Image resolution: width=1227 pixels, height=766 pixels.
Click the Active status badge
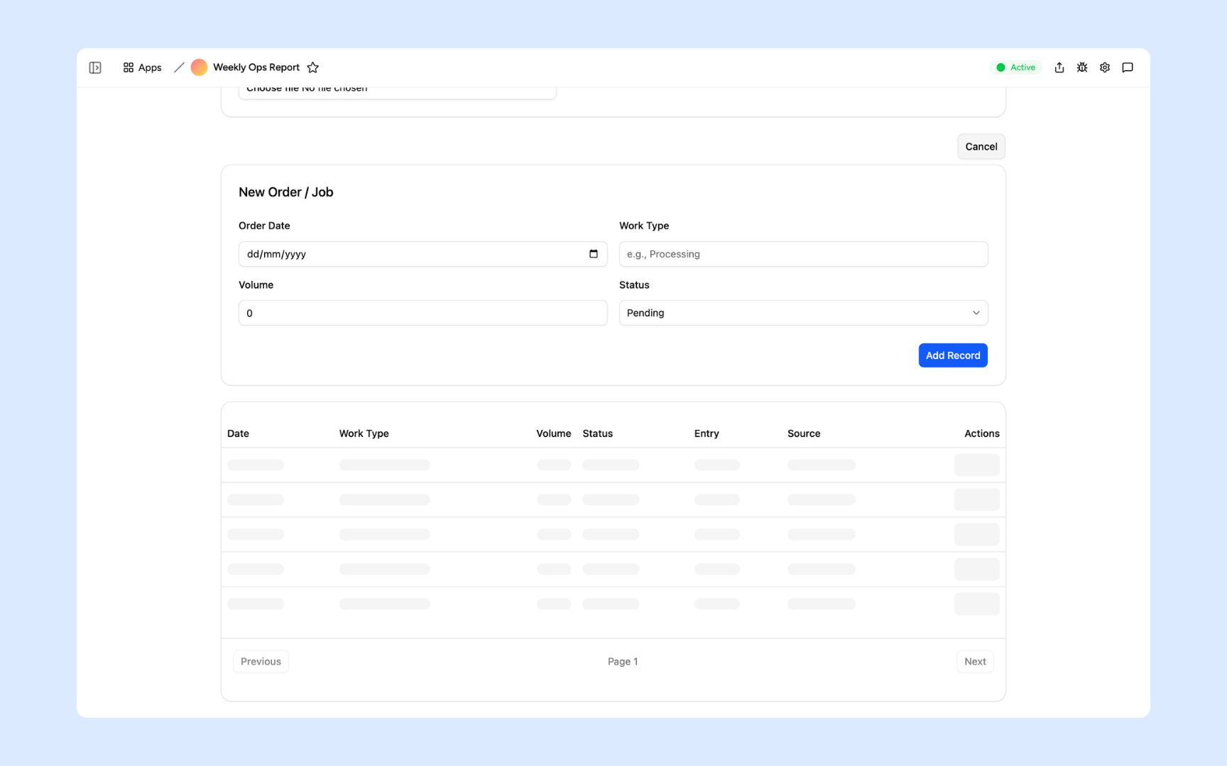[1016, 67]
